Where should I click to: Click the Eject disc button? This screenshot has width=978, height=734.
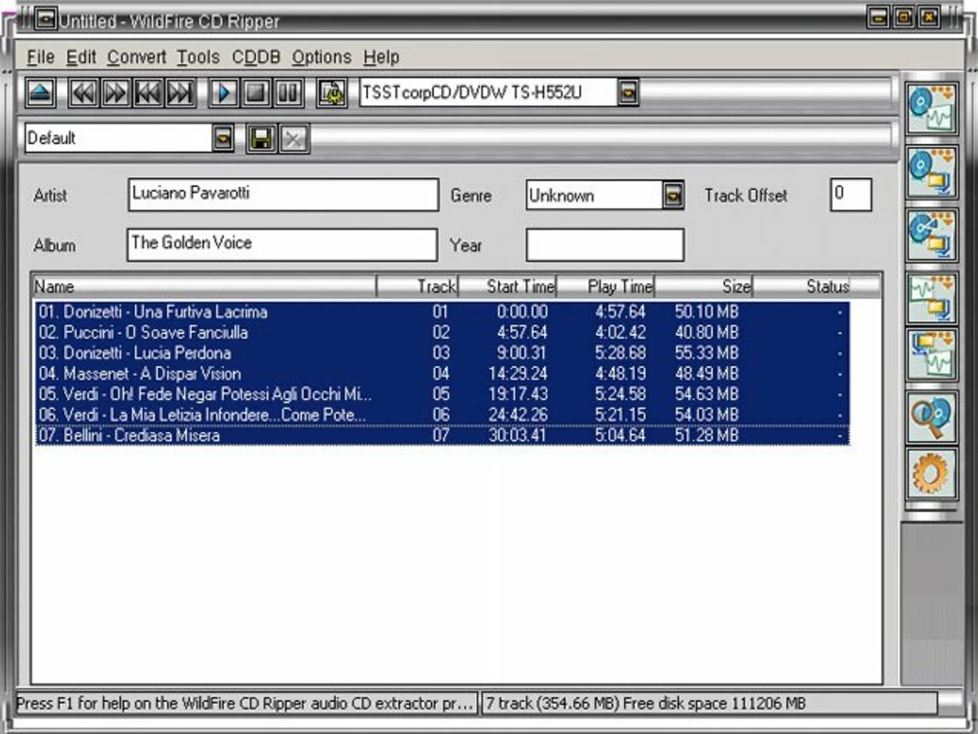41,94
